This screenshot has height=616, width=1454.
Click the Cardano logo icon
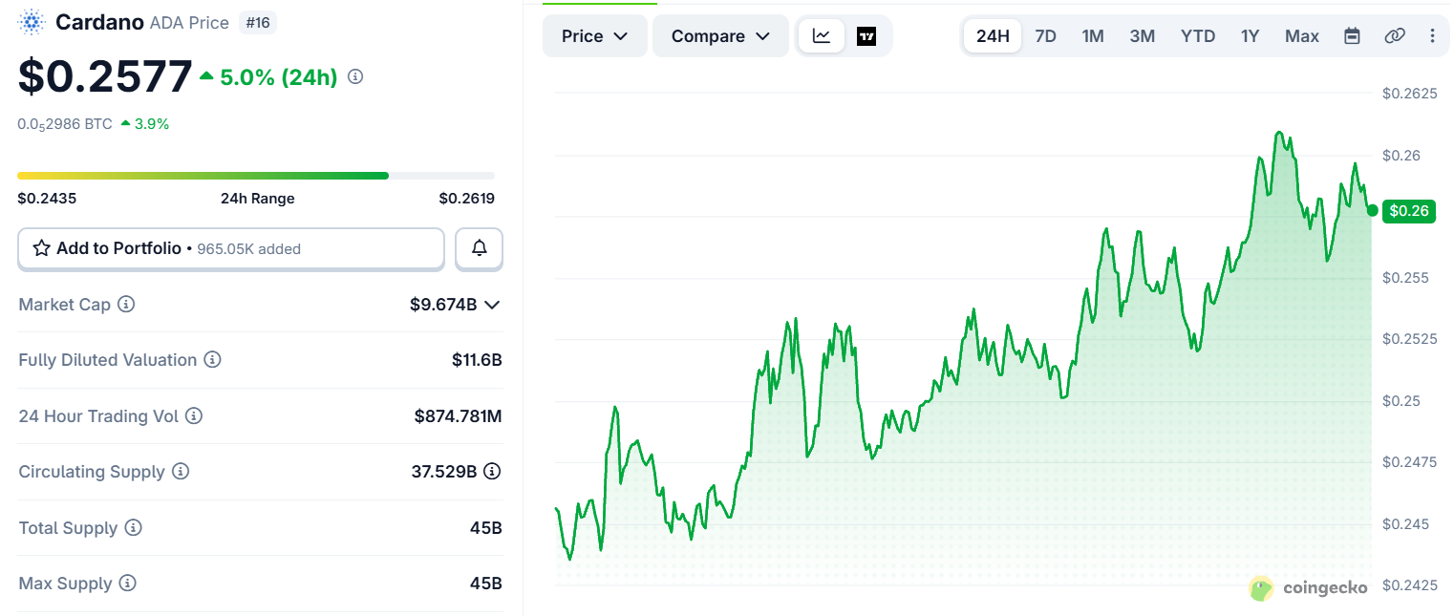pos(32,22)
